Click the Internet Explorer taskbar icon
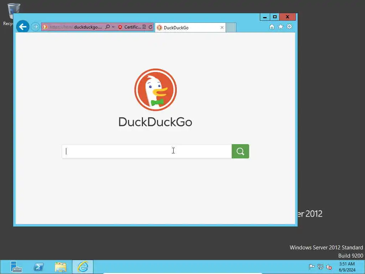This screenshot has width=365, height=274. [x=83, y=267]
